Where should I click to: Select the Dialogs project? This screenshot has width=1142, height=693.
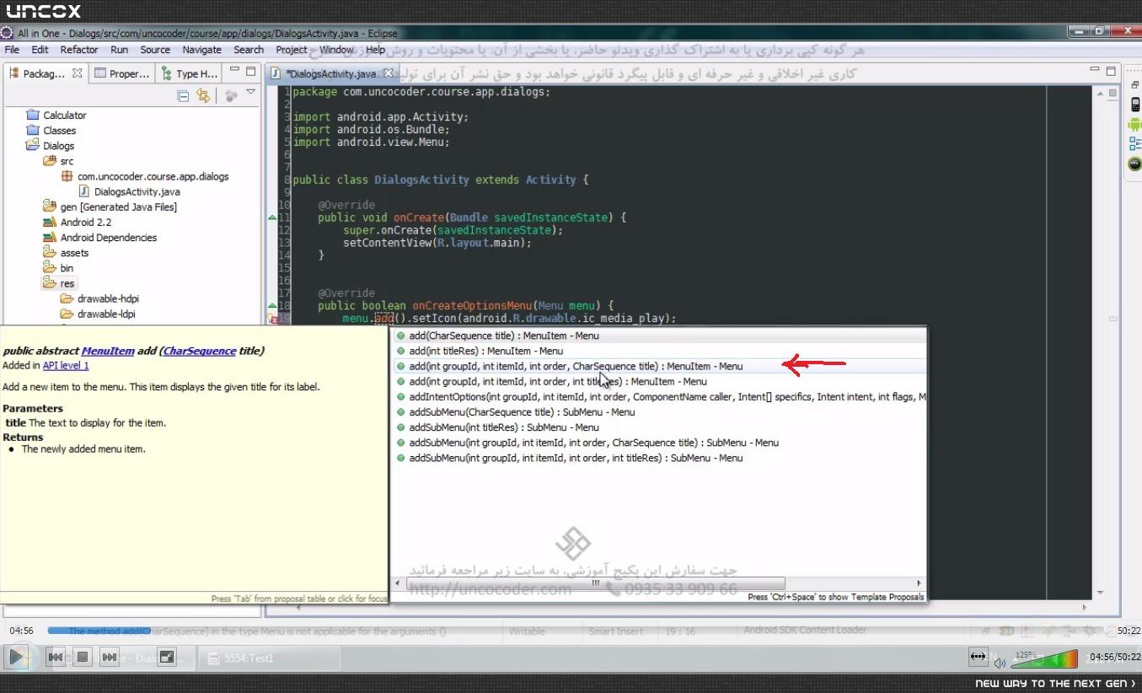tap(50, 146)
